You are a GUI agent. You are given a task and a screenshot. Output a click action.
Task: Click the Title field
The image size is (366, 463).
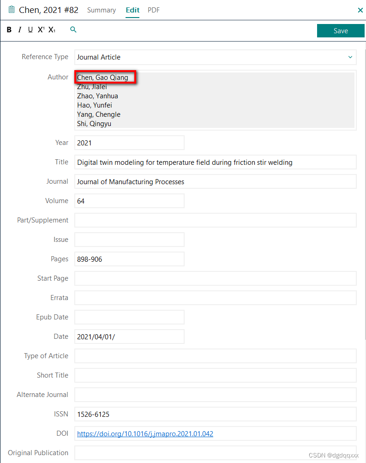coord(215,162)
